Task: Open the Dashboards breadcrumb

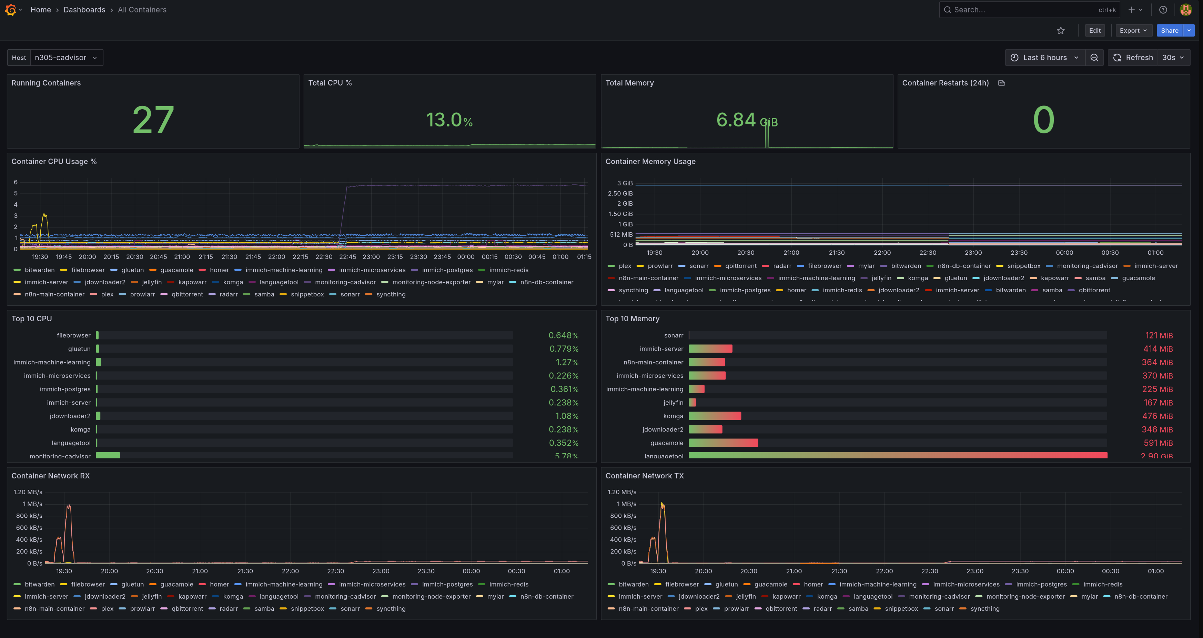Action: (84, 9)
